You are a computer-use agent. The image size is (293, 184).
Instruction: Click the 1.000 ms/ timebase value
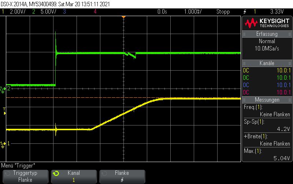pyautogui.click(x=193, y=12)
